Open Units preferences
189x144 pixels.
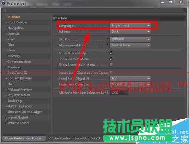[11, 50]
